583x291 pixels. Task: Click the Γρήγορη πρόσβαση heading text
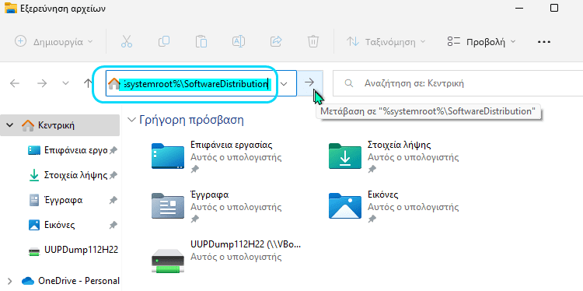point(191,120)
